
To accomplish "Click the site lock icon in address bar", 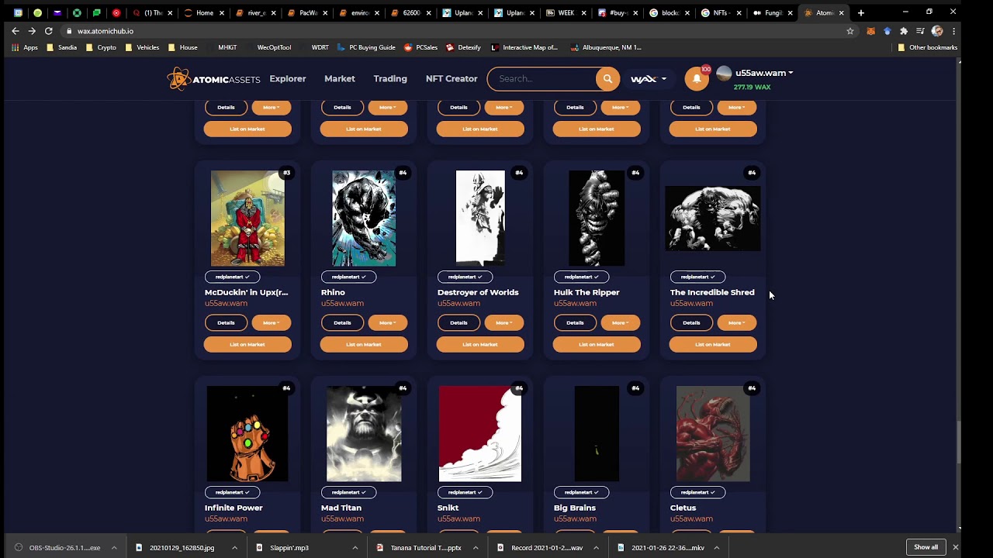I will (x=69, y=31).
